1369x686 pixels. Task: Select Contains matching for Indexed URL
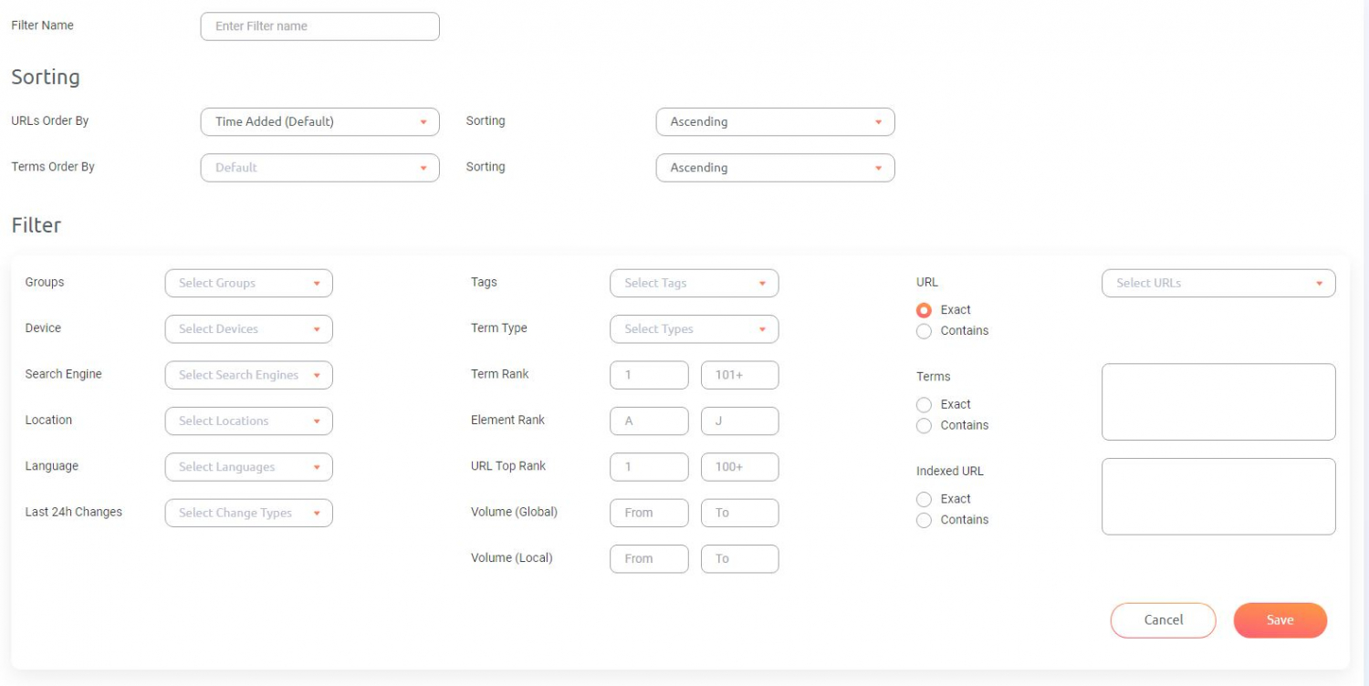coord(924,519)
